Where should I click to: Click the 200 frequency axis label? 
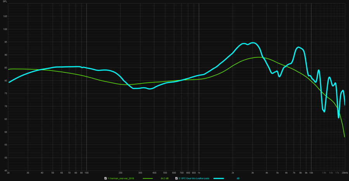click(121, 173)
